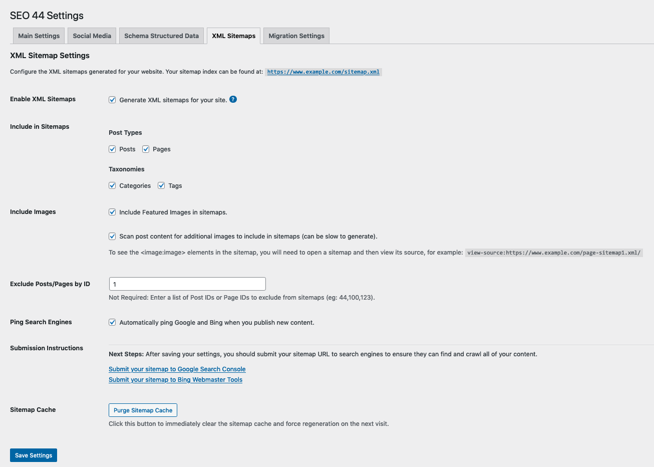The width and height of the screenshot is (654, 467).
Task: Open Submit your sitemap to Google Search Console
Action: 177,369
